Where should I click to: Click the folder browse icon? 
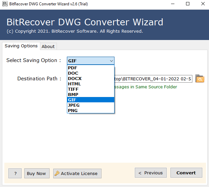coord(200,79)
